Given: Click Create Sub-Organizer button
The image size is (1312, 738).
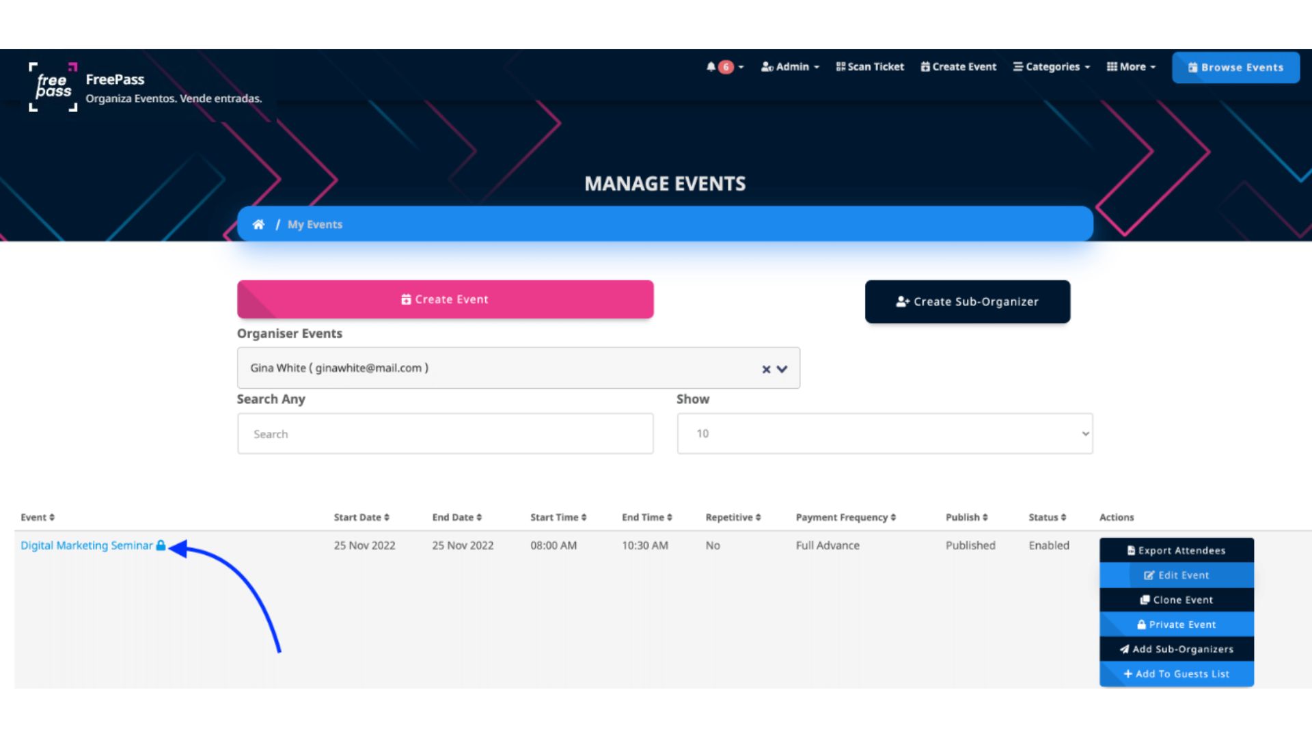Looking at the screenshot, I should tap(967, 301).
